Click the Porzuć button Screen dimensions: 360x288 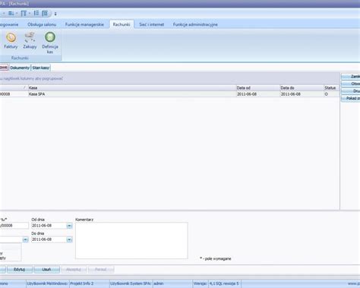pos(101,270)
